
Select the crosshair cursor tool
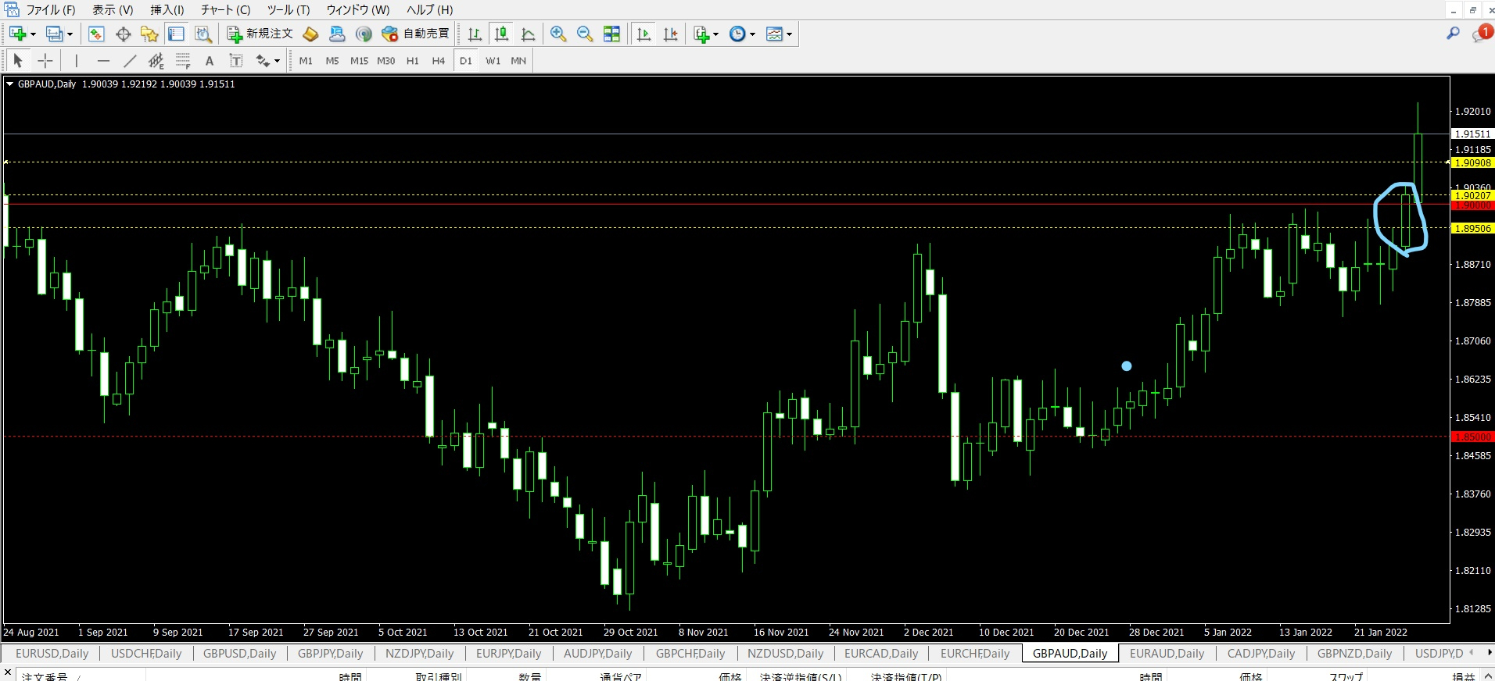point(45,61)
